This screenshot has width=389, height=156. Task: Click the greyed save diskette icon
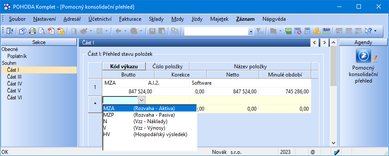click(x=152, y=31)
